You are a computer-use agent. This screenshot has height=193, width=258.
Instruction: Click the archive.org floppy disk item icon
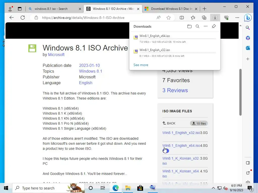[32, 48]
